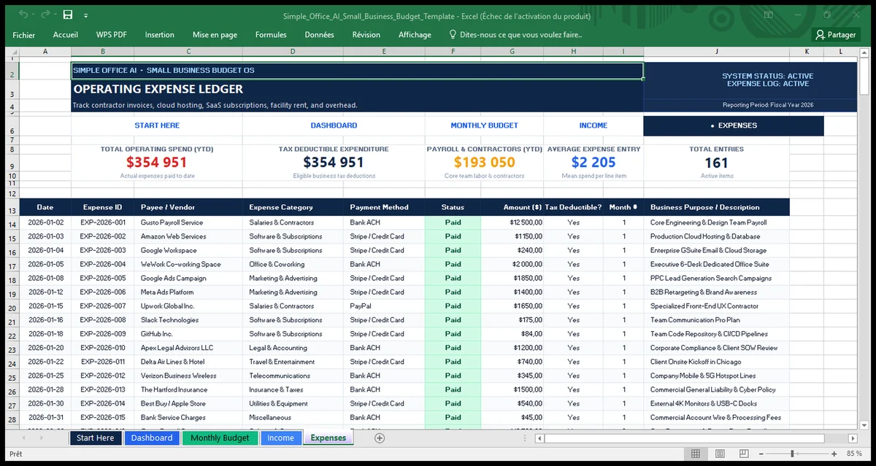Open the Données ribbon tab

click(320, 34)
